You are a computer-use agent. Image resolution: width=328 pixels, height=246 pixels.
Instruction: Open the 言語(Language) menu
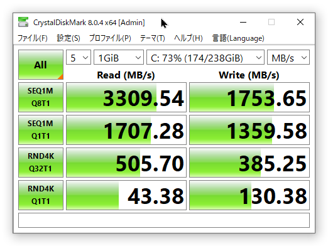238,38
